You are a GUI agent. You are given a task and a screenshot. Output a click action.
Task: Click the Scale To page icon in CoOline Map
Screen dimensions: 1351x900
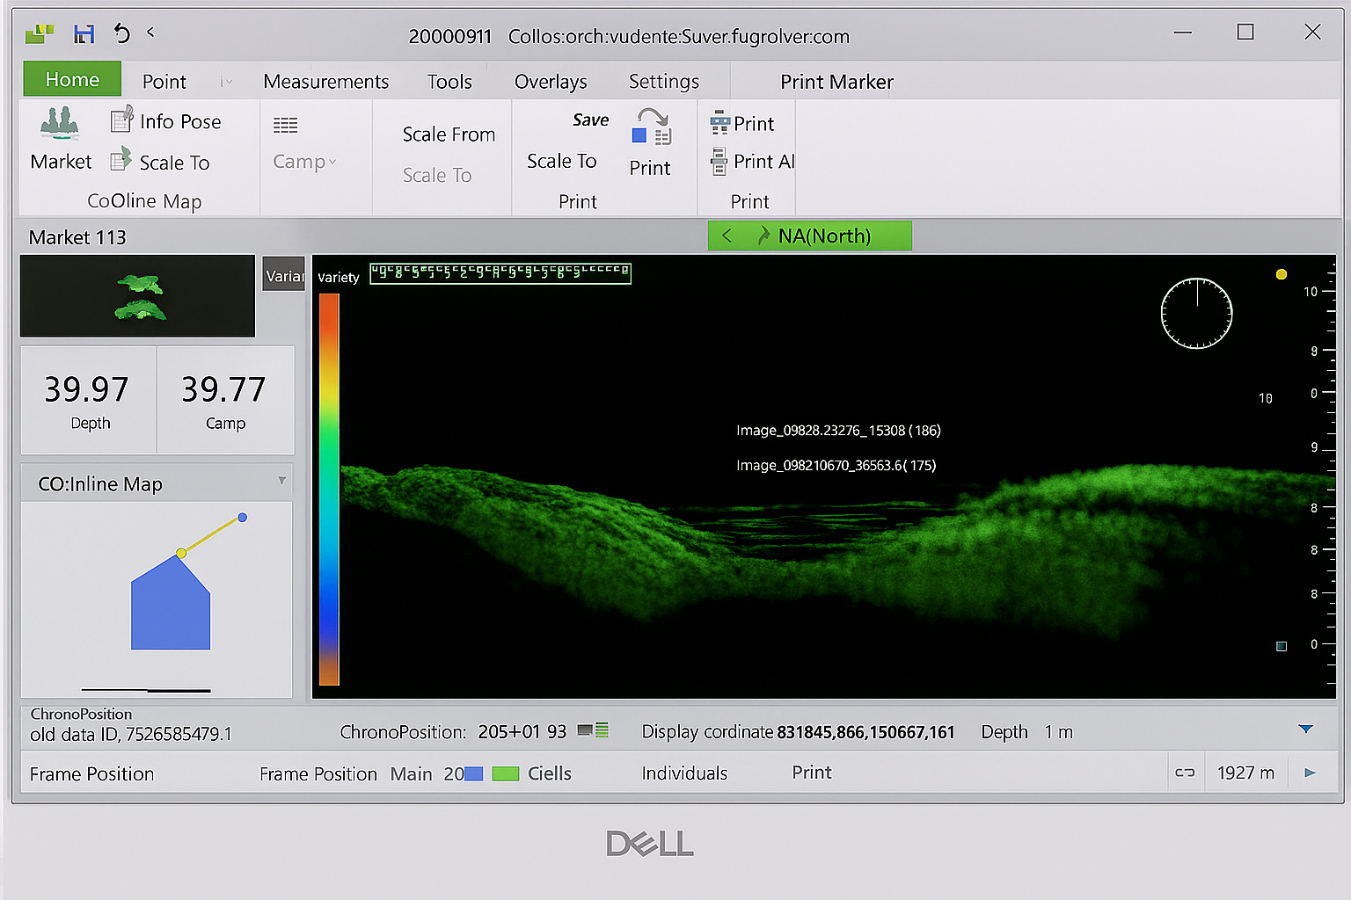pos(120,161)
